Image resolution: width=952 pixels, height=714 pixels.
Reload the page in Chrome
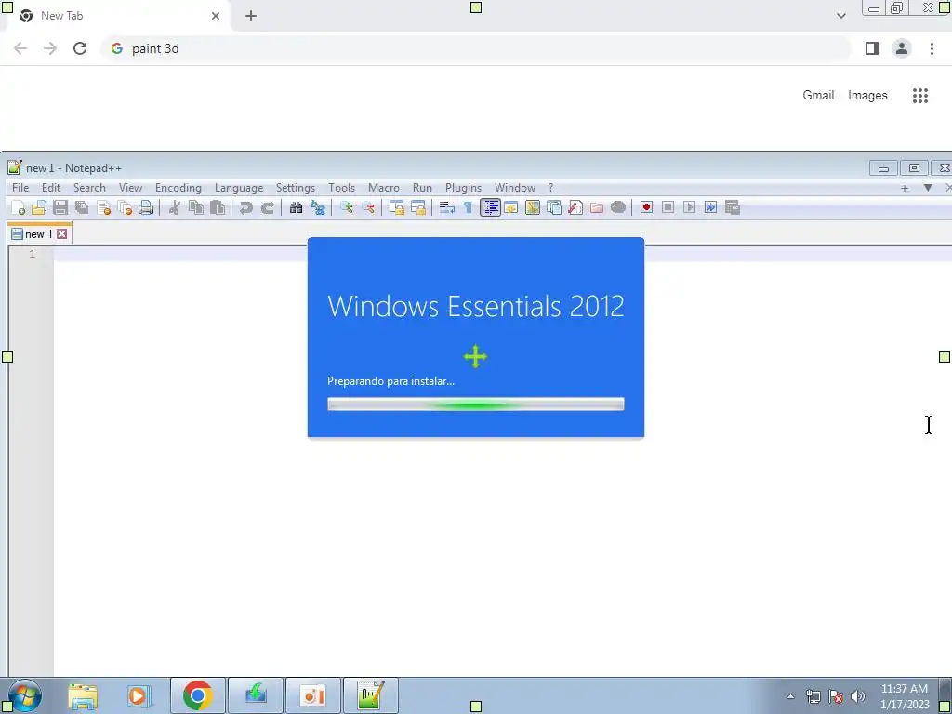click(80, 48)
